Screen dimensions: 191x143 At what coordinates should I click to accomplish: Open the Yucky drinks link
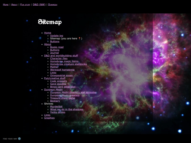(x=58, y=112)
